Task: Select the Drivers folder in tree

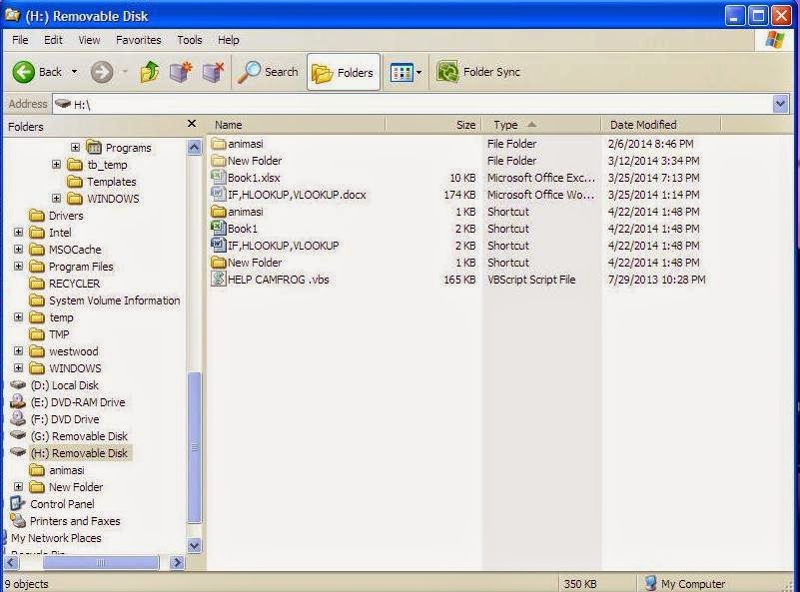Action: coord(56,216)
